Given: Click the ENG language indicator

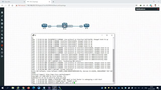Looking at the screenshot, I should click(x=146, y=88).
